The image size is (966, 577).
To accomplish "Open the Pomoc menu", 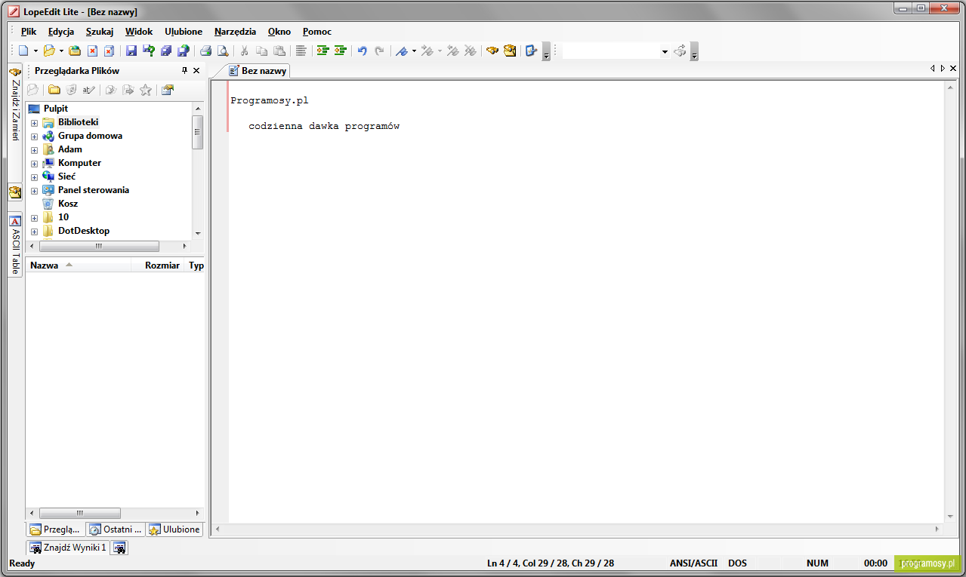I will tap(317, 32).
